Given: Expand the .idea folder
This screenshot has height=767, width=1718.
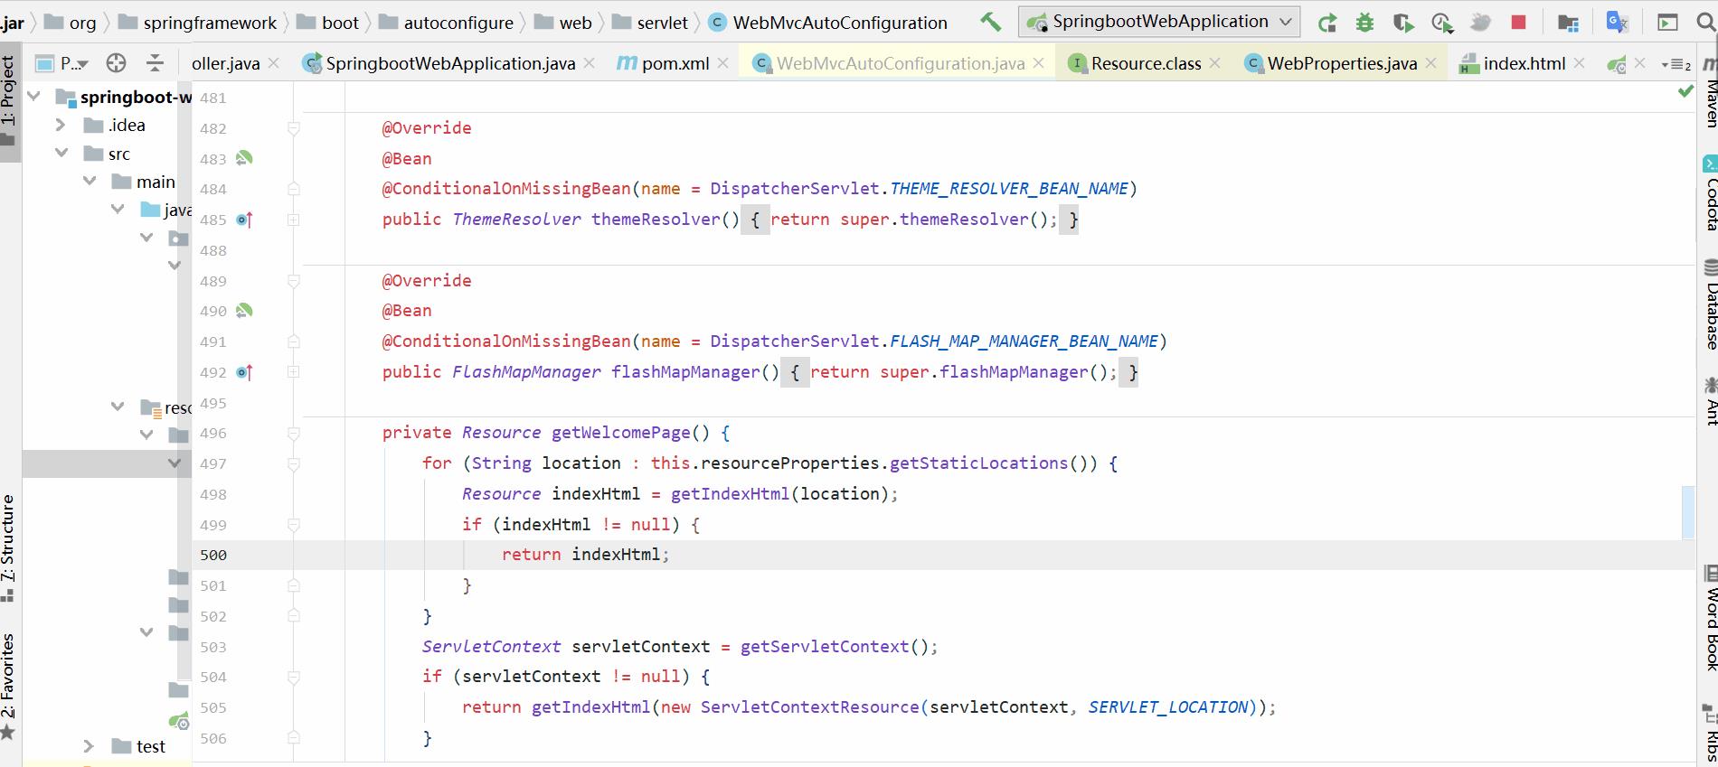Looking at the screenshot, I should point(61,125).
